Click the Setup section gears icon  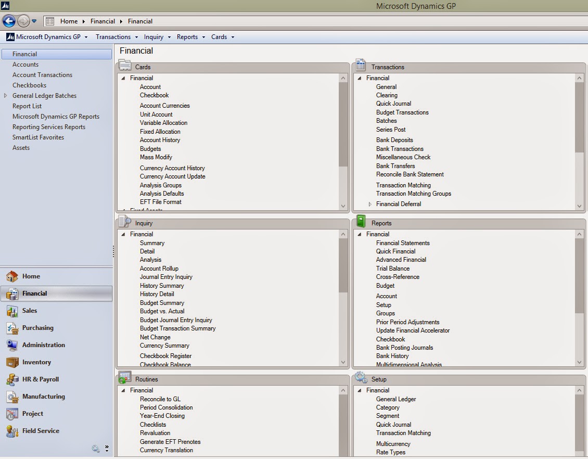pos(361,377)
